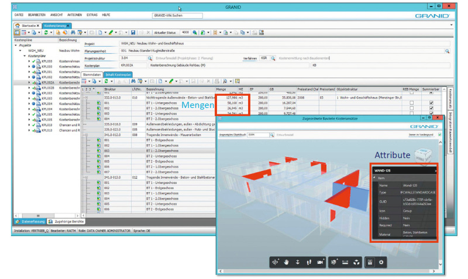
Task: Click the Menge column header
Action: click(x=226, y=89)
